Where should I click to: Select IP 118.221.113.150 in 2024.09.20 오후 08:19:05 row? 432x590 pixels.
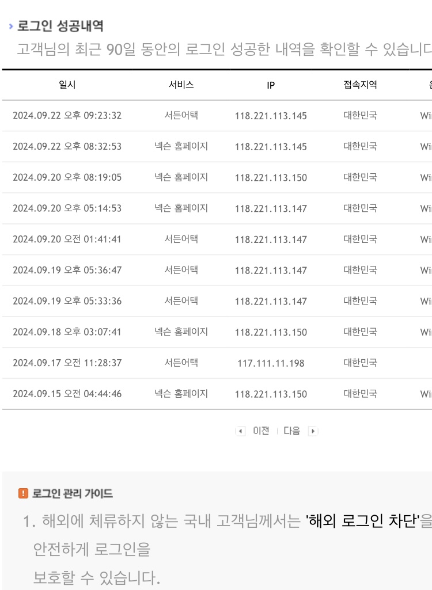point(271,177)
